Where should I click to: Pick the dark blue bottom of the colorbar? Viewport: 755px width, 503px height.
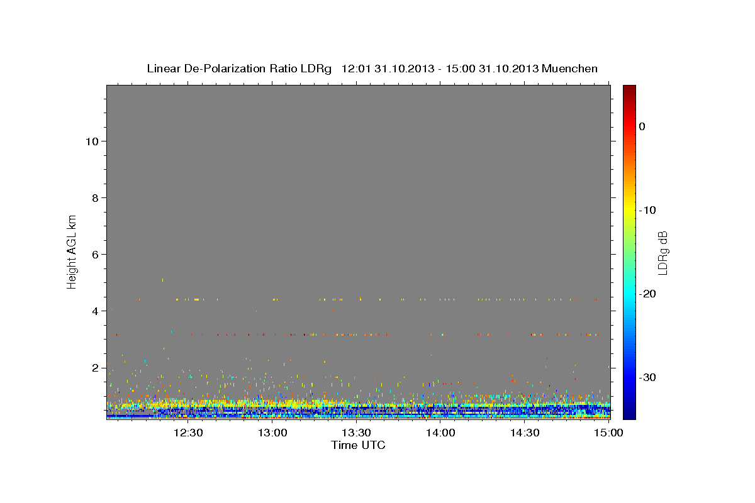629,414
